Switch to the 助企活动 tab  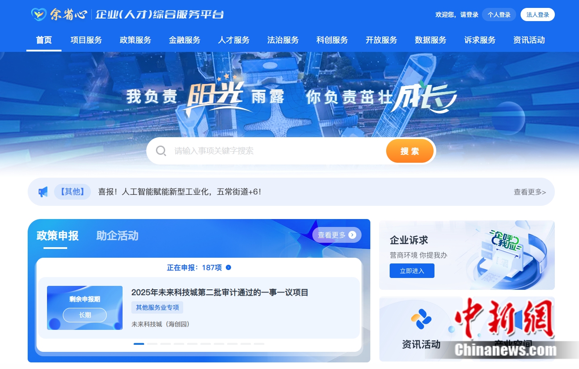pos(117,236)
